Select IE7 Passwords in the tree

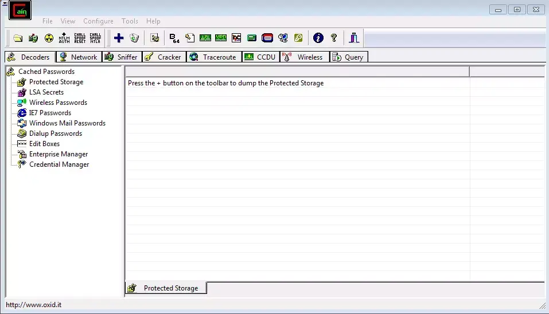[50, 112]
